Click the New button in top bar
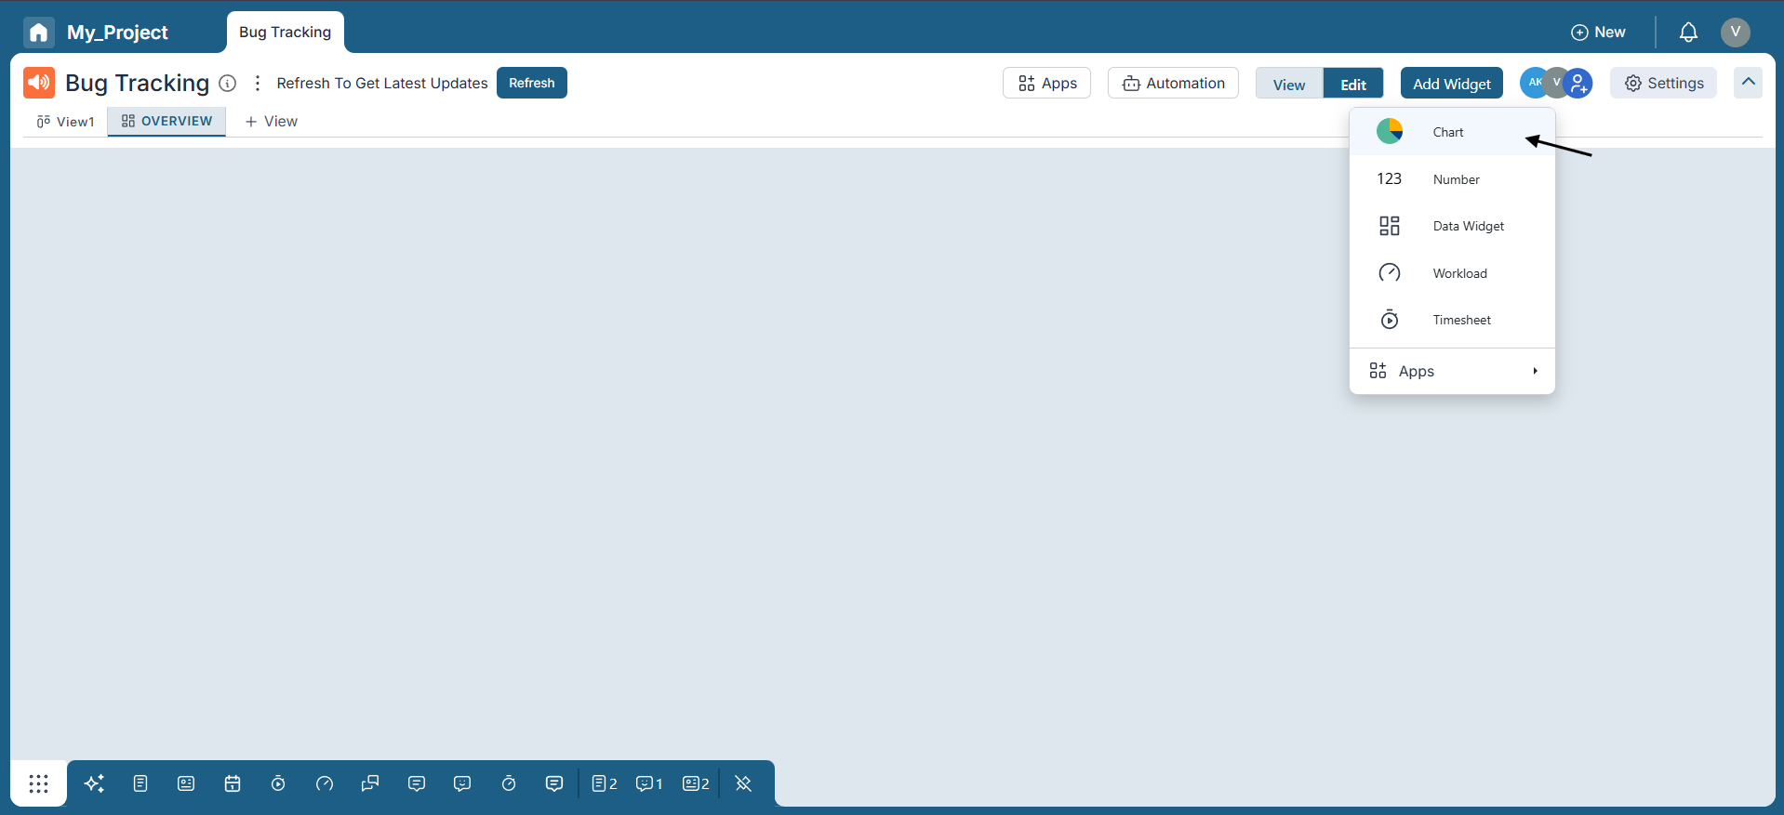 (1598, 33)
